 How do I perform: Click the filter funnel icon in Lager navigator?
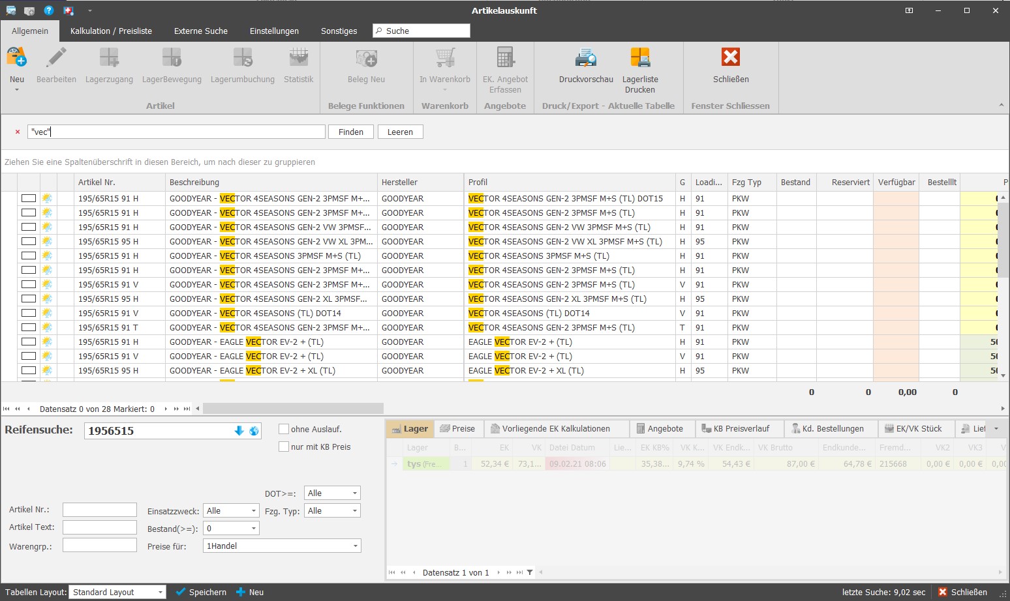pos(530,572)
